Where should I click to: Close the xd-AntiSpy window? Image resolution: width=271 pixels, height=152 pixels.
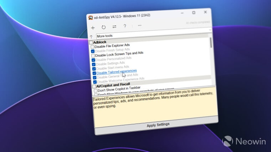205,12
